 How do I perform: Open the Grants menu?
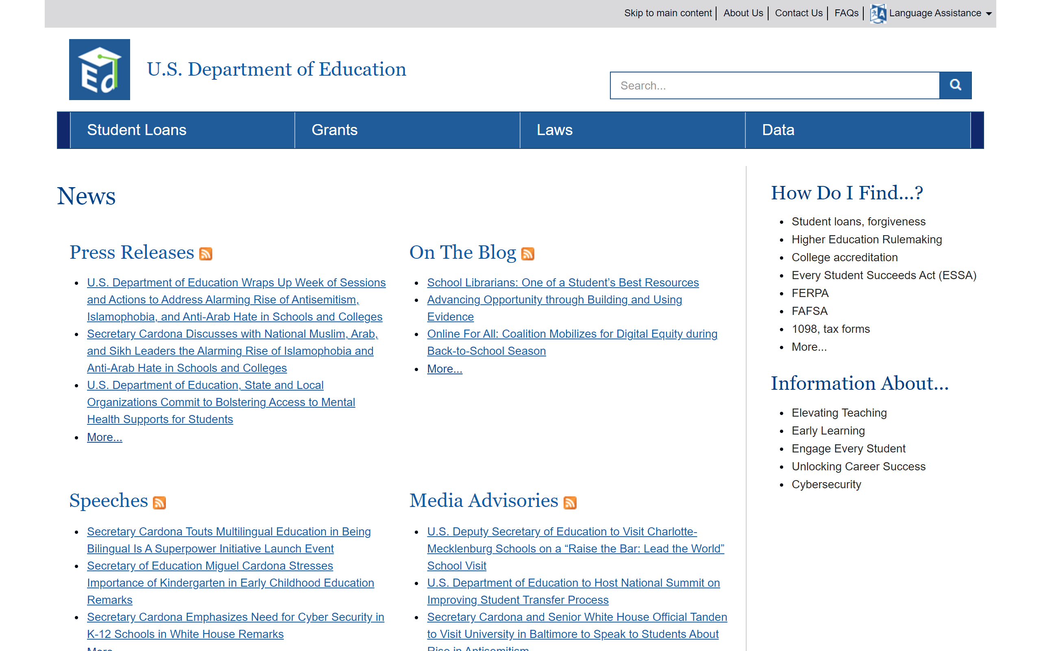[334, 130]
